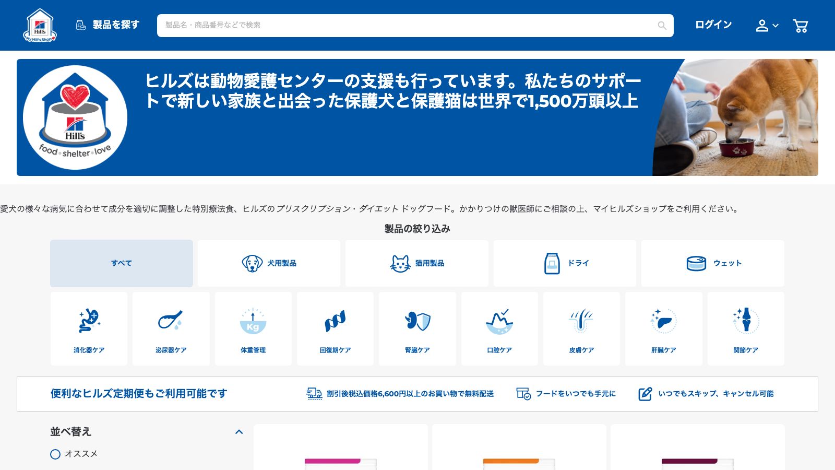Select the オススメ sort radio button
Image resolution: width=835 pixels, height=470 pixels.
55,454
